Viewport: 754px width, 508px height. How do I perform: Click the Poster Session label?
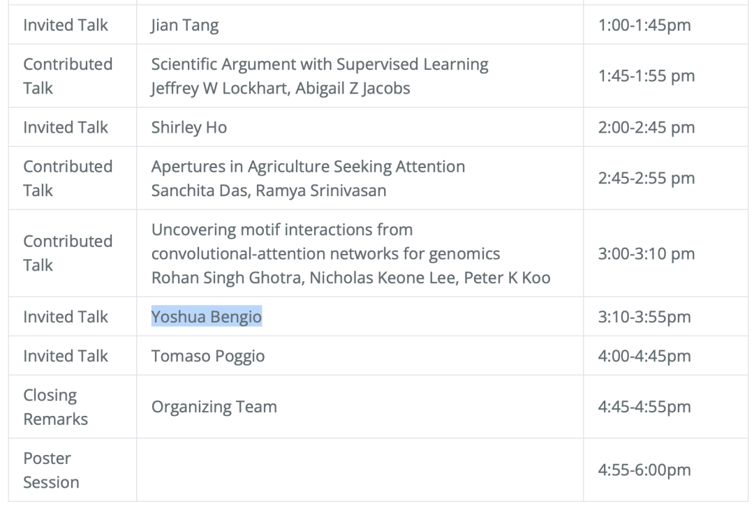coord(51,470)
